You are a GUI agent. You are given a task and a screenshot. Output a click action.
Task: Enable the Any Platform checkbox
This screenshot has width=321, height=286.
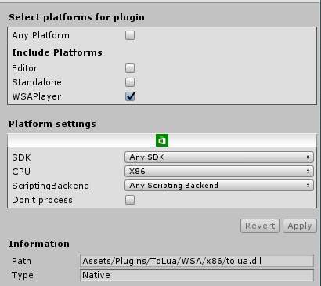(130, 35)
